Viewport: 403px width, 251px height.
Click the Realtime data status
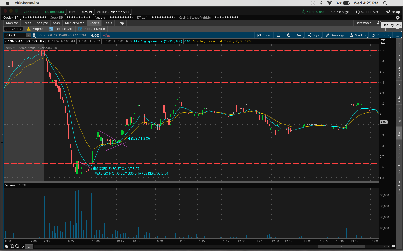54,12
